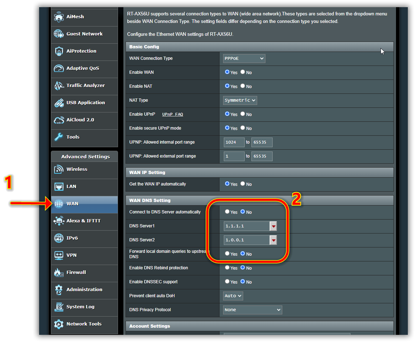Click the Account Settings section header
This screenshot has width=415, height=342.
[x=260, y=326]
